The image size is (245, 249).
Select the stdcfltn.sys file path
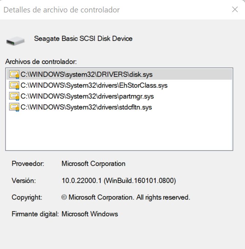pyautogui.click(x=86, y=107)
